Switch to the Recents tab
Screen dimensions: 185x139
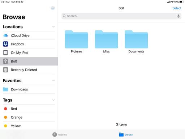coord(60,135)
